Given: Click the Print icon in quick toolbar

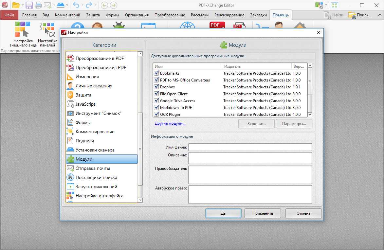Looking at the screenshot, I should [x=38, y=5].
